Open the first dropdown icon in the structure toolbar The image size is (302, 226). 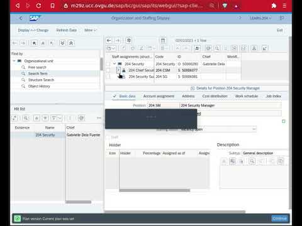click(x=111, y=48)
